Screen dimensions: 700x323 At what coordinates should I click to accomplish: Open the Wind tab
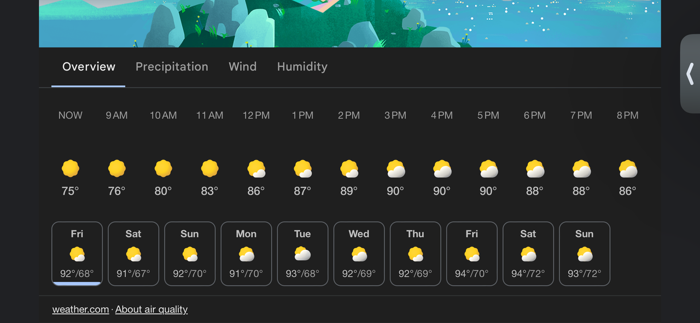[x=242, y=67]
